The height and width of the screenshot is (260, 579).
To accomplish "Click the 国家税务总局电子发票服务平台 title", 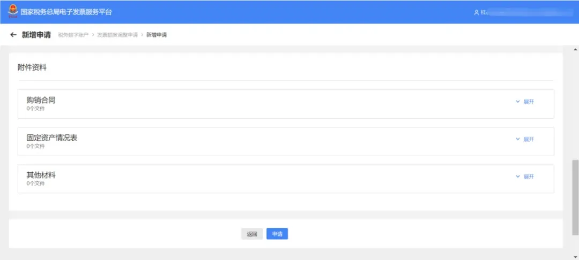I will (66, 12).
